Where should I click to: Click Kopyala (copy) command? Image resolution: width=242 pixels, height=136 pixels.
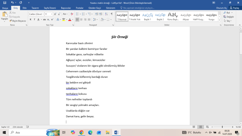tap(15, 17)
